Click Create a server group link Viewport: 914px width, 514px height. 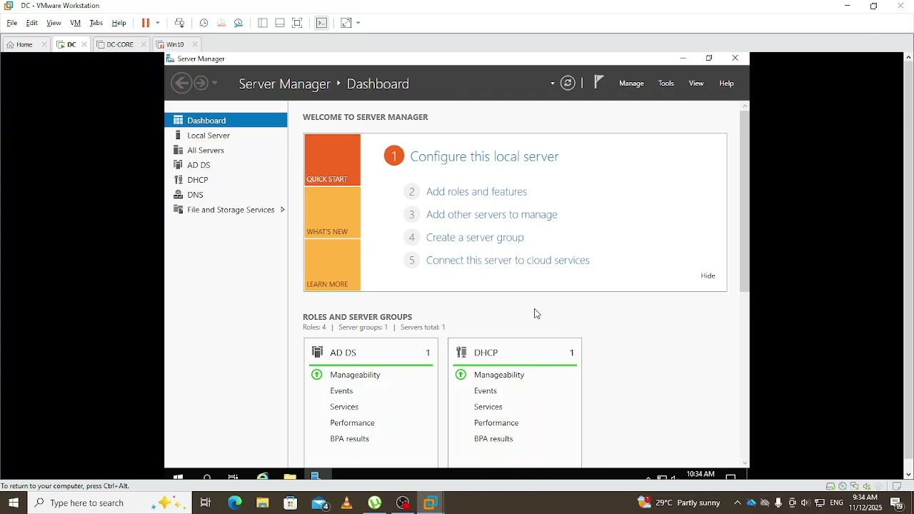pyautogui.click(x=475, y=237)
